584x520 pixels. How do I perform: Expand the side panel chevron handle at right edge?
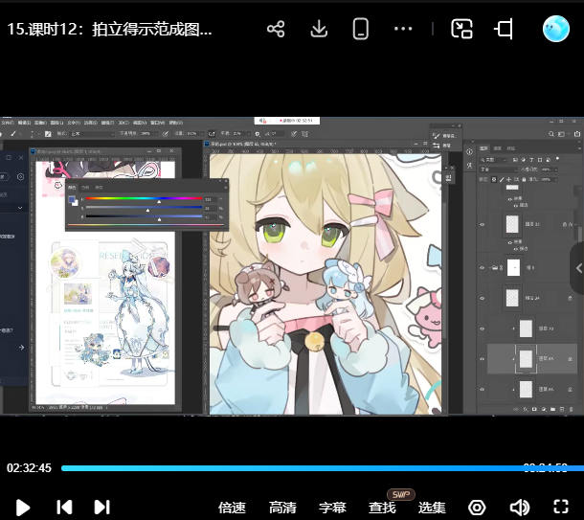(578, 268)
